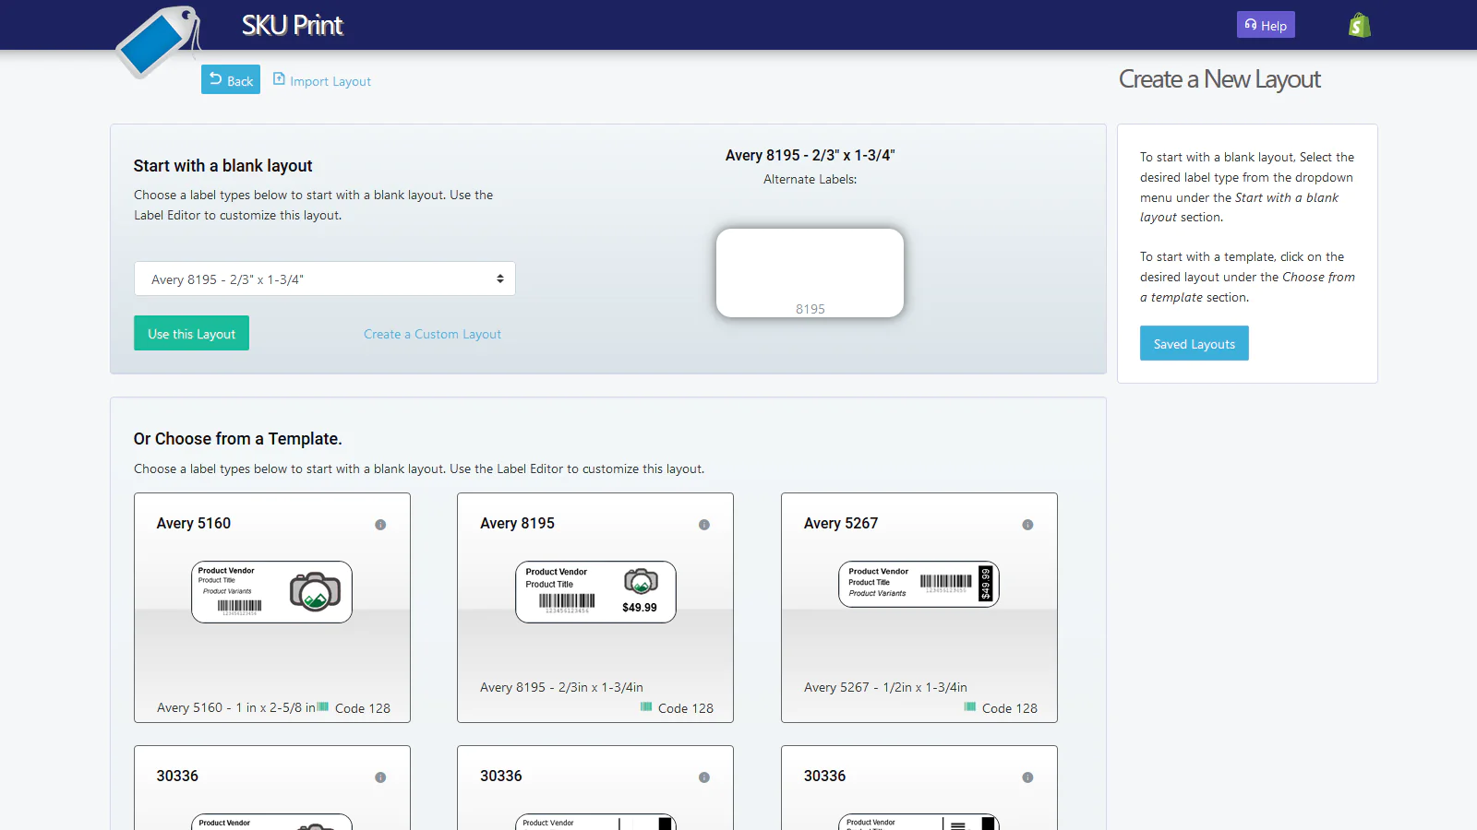The width and height of the screenshot is (1477, 830).
Task: Click the barcode icon next to Code 128
Action: (322, 706)
